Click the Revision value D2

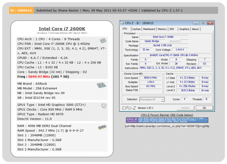(205, 64)
